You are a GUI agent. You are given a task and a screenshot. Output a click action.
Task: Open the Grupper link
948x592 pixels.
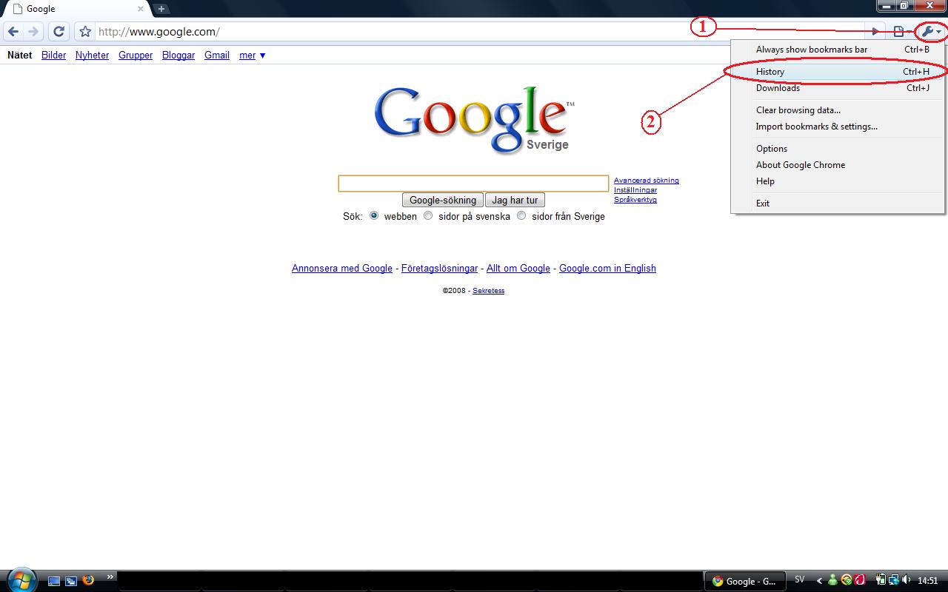point(136,55)
